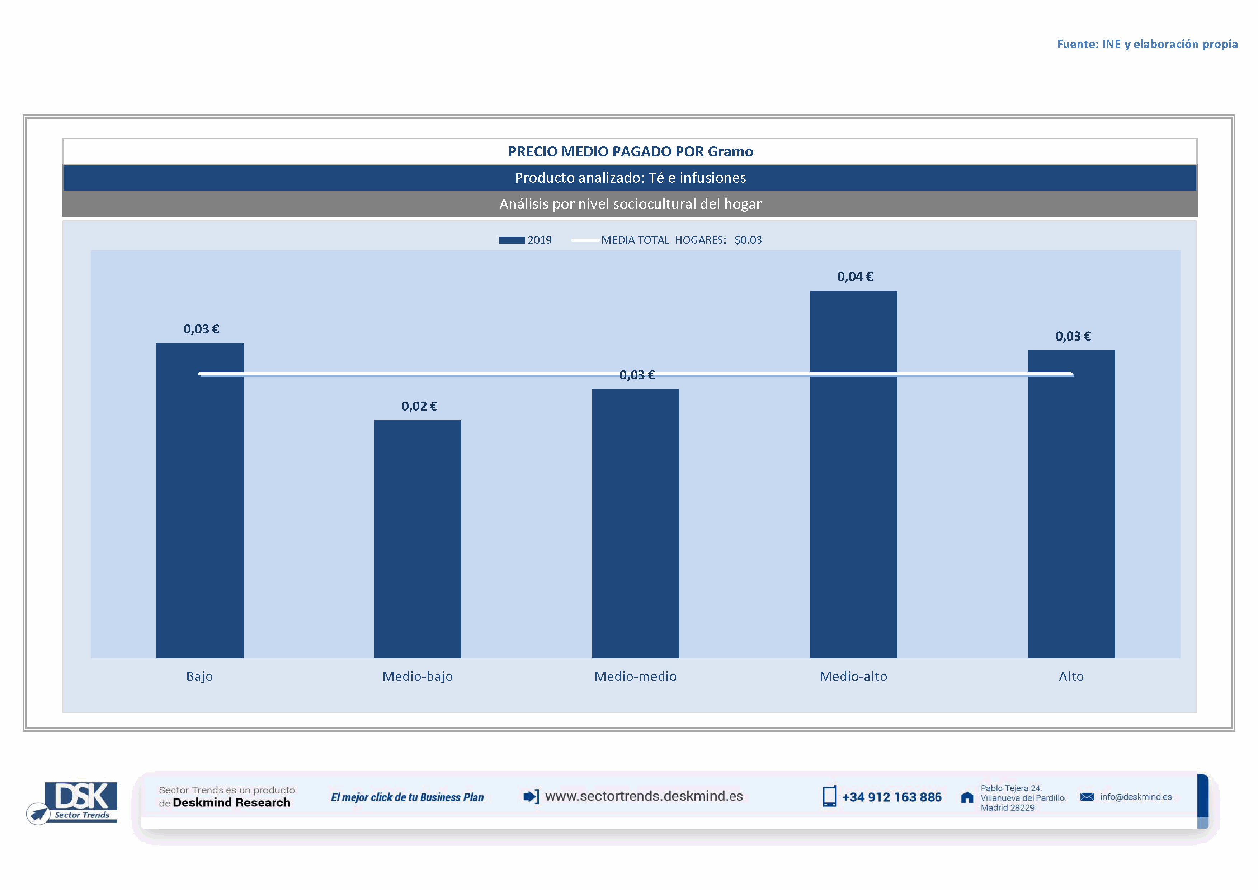Select the Medio-medio bar
Viewport: 1258px width, 890px height.
pos(636,523)
